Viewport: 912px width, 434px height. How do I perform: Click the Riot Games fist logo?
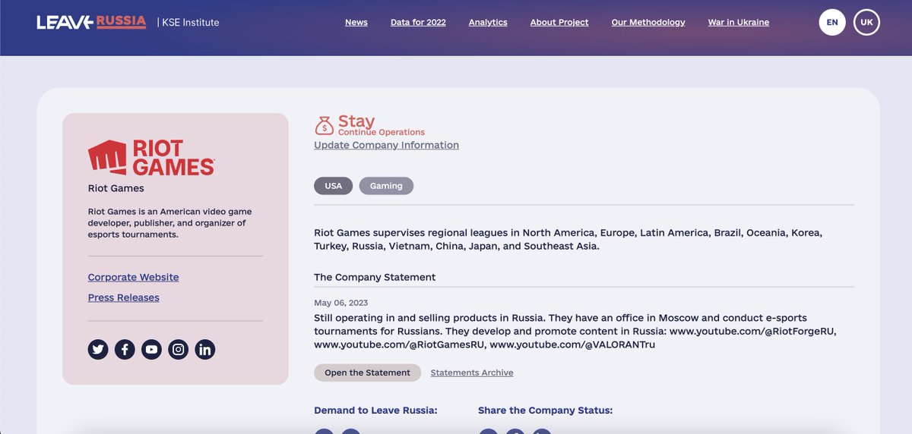pos(151,157)
